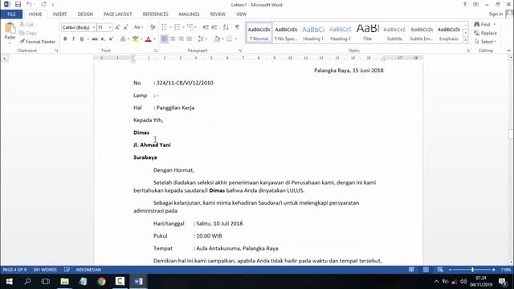Click the Text Effects icon

click(123, 39)
